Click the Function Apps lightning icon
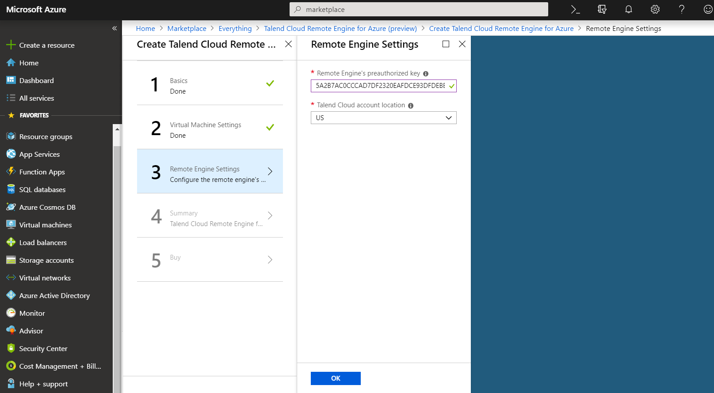 (x=11, y=172)
